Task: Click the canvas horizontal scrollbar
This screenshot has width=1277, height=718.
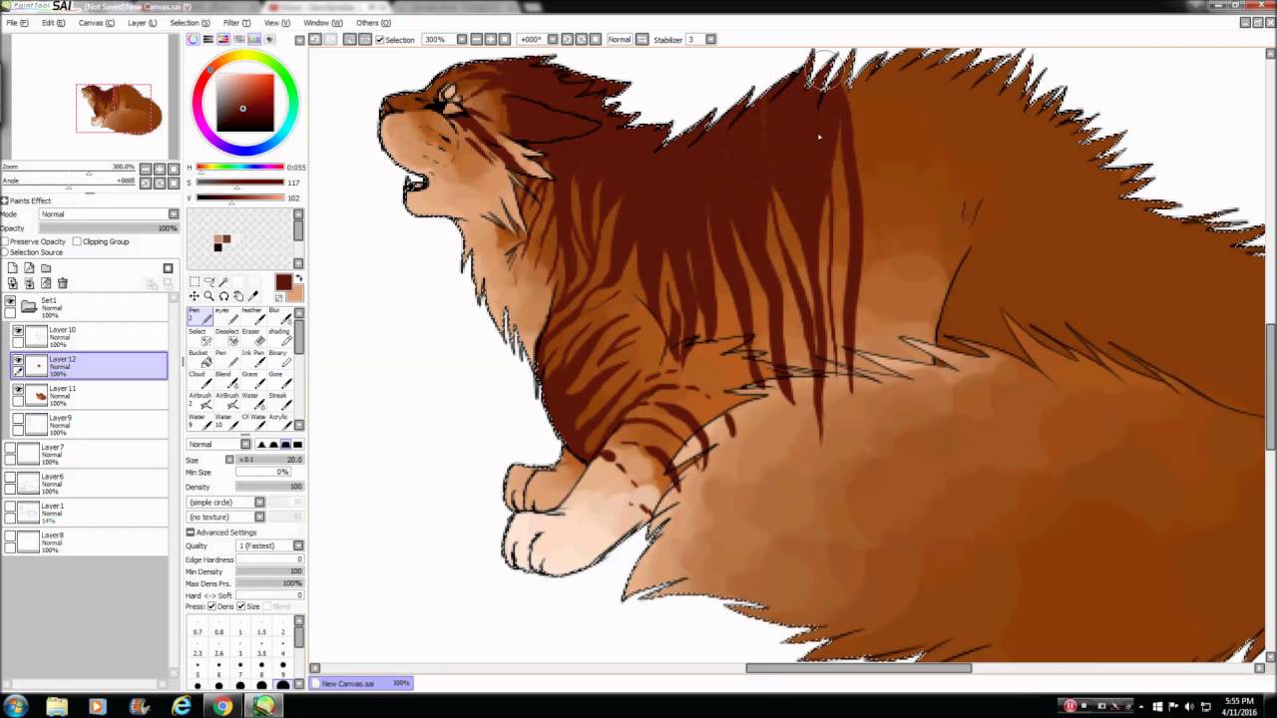Action: [858, 668]
